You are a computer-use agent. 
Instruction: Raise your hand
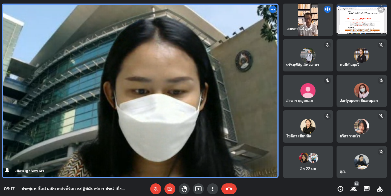(x=184, y=189)
